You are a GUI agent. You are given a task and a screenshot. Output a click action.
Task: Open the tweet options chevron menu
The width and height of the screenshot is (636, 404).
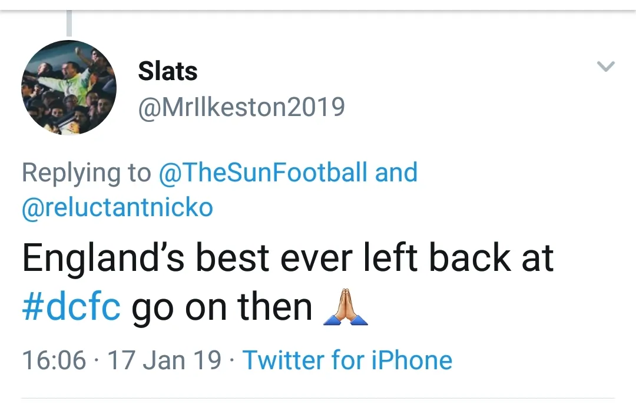(605, 67)
